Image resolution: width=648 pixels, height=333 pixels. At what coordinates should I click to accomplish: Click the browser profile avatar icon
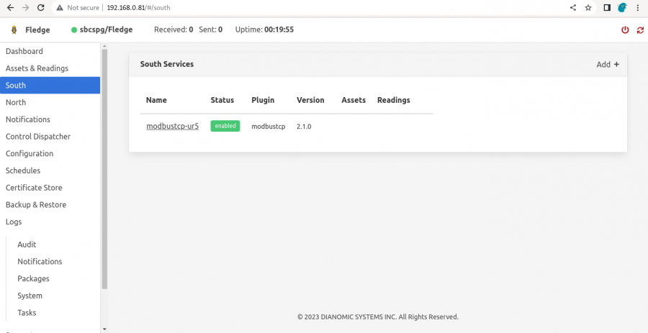[622, 7]
